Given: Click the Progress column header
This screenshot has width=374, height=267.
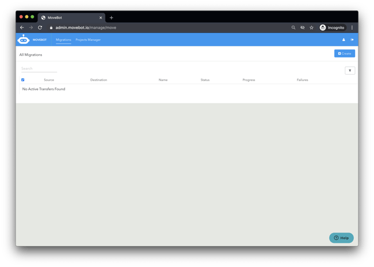Looking at the screenshot, I should pos(249,80).
